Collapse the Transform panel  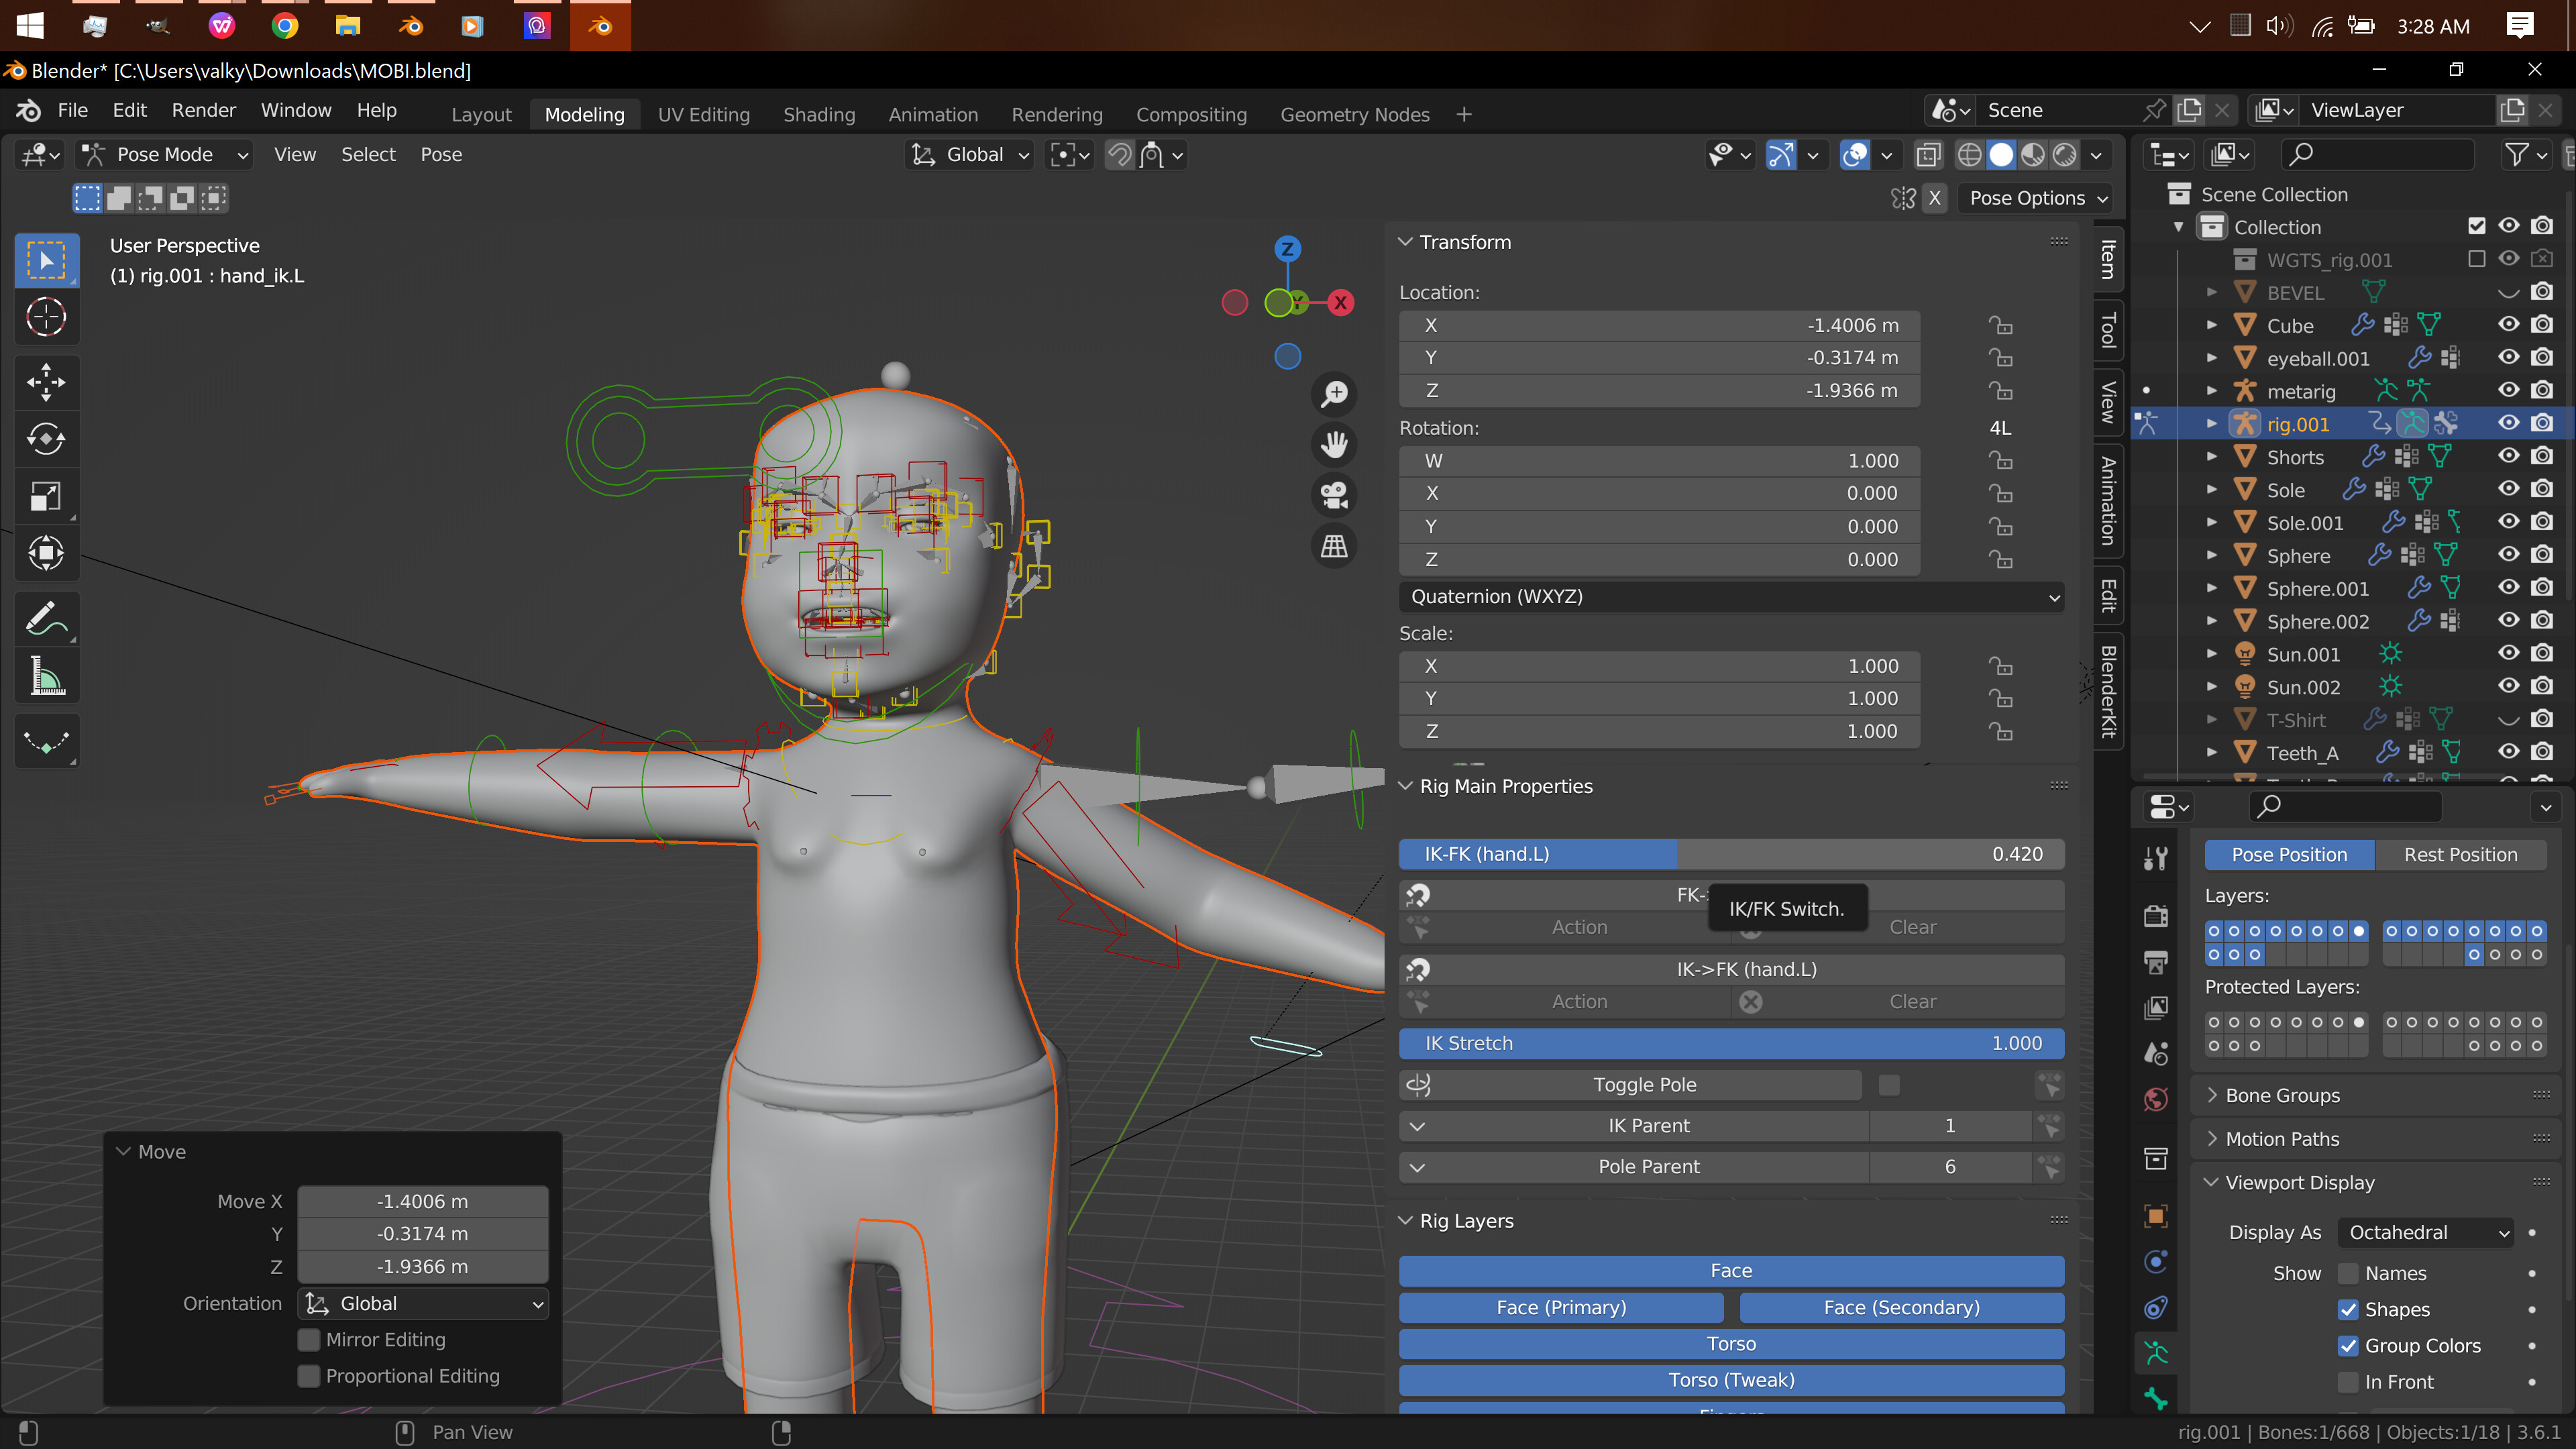[1405, 241]
